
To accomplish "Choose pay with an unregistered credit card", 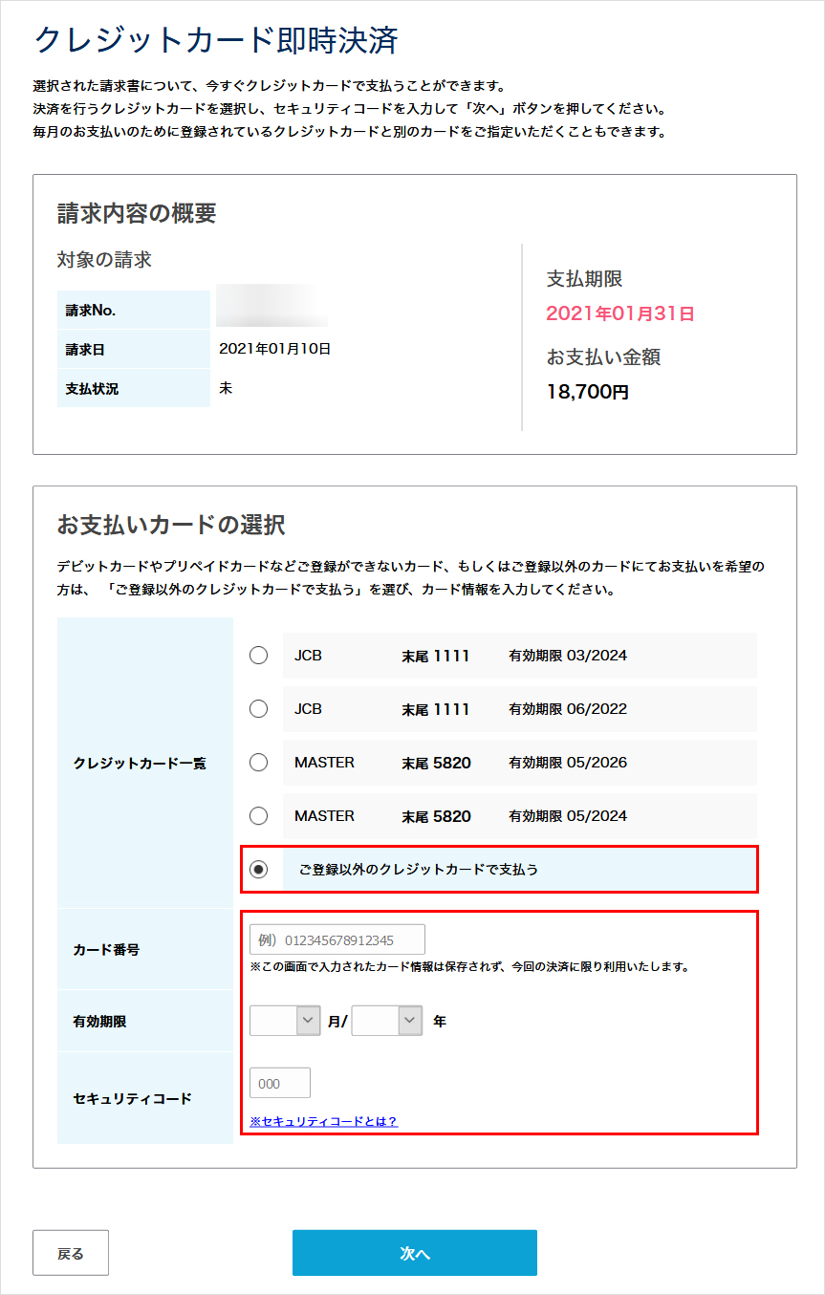I will [258, 870].
